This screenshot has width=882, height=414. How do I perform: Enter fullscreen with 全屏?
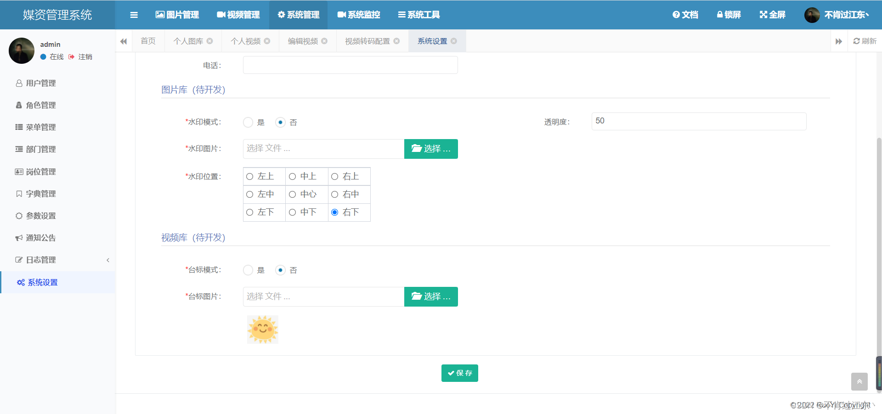[773, 15]
